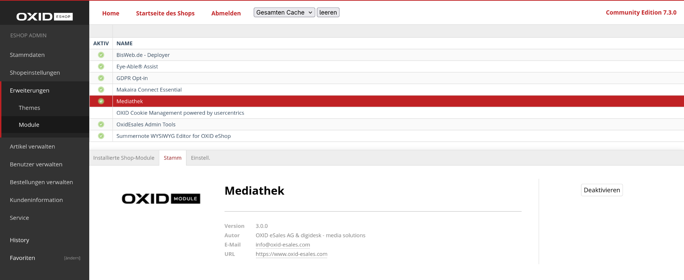Click active status icon for Eye-Able Assist
This screenshot has width=684, height=280.
(x=101, y=67)
